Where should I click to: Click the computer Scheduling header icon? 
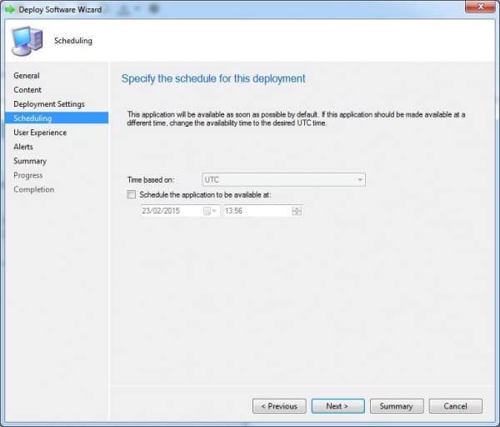coord(26,40)
